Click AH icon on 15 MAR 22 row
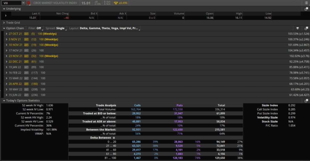Viewport: 310px width, 161px height. [26, 78]
